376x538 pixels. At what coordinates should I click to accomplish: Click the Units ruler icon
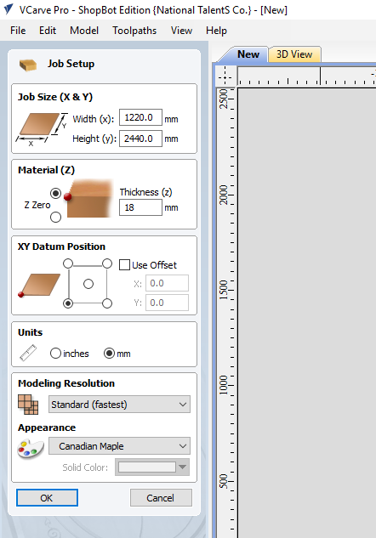pyautogui.click(x=28, y=353)
